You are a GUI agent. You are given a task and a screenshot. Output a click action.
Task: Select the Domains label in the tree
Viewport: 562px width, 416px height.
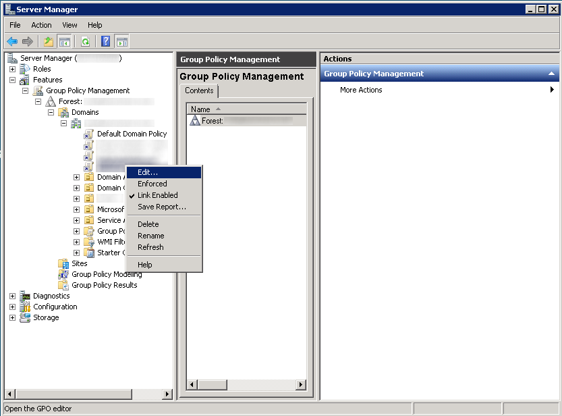85,112
